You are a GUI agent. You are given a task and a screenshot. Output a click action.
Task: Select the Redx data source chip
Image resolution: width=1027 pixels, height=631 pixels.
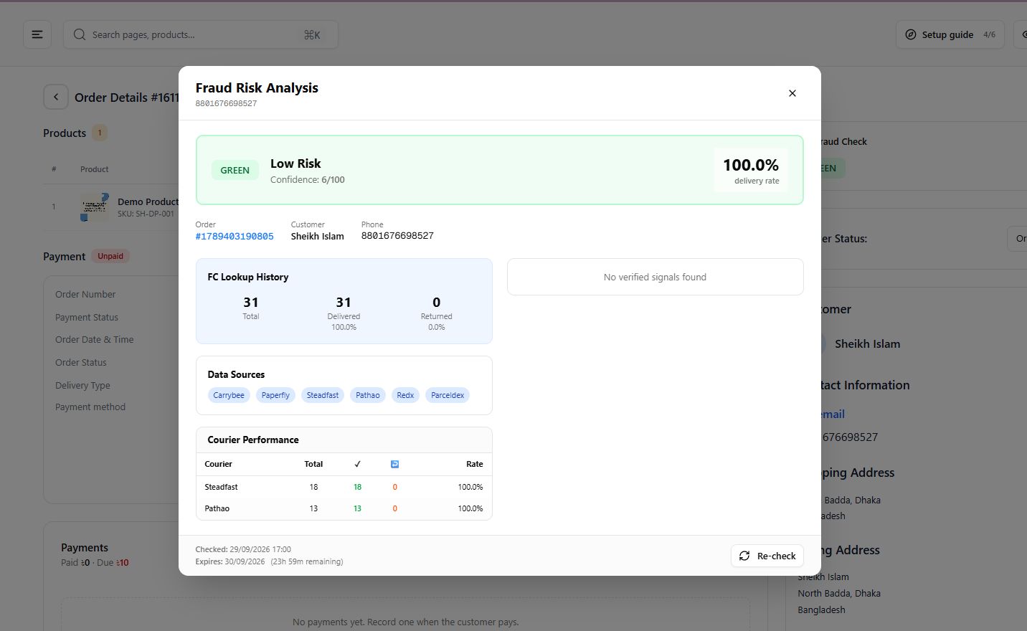tap(405, 395)
